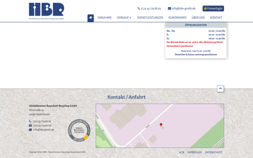
Task: Click the Copyright 2025 HBR footer text
Action: (57, 152)
